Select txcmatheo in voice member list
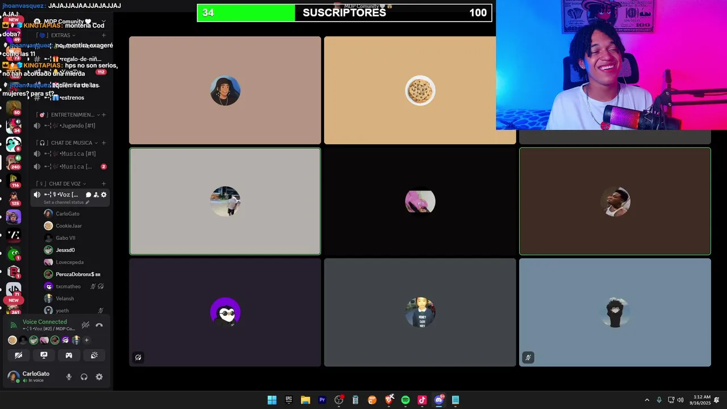The height and width of the screenshot is (409, 727). [x=75, y=286]
